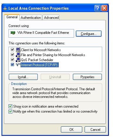Image resolution: width=113 pixels, height=137 pixels.
Task: Click the connection icon in the title bar
Action: tap(5, 8)
